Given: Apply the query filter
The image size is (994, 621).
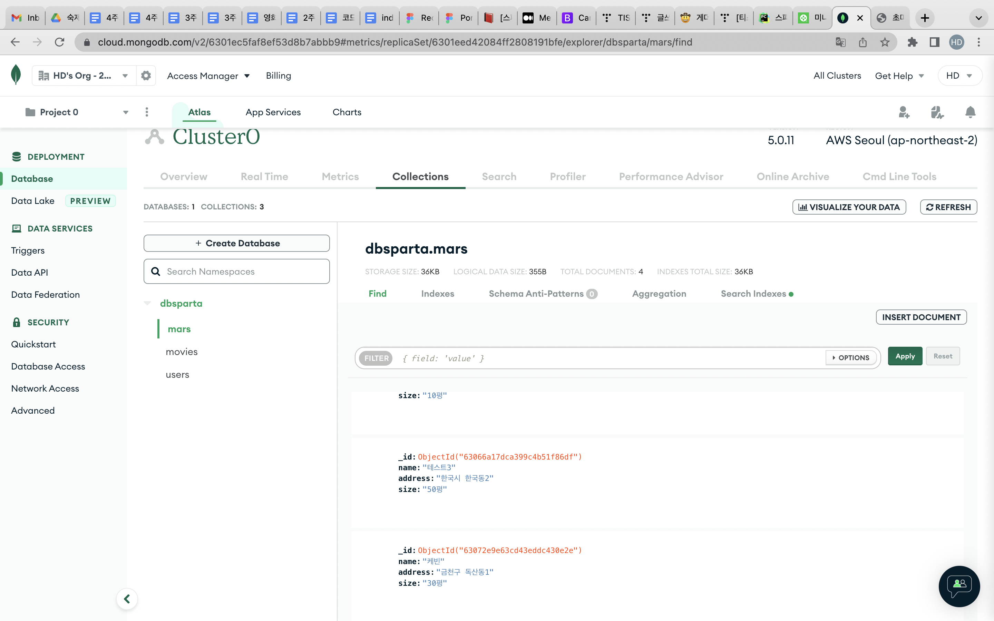Looking at the screenshot, I should click(x=905, y=356).
